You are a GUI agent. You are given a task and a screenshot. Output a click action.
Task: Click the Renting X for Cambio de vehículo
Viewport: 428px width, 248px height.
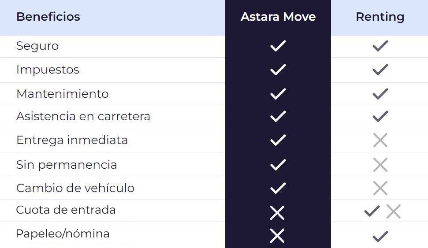pyautogui.click(x=380, y=188)
